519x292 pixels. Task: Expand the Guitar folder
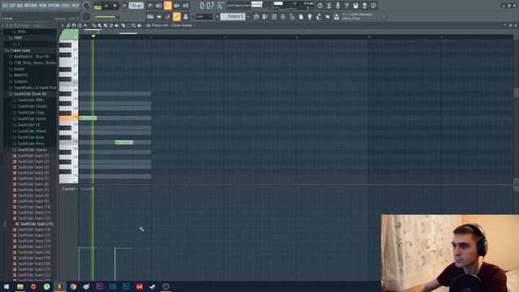point(19,69)
